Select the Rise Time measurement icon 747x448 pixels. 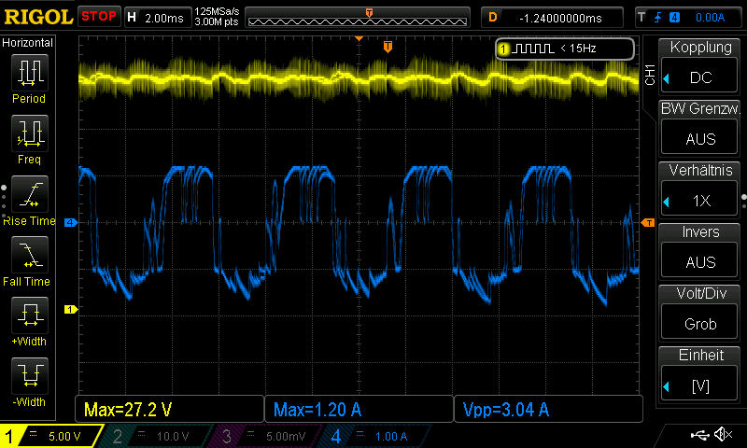click(30, 194)
